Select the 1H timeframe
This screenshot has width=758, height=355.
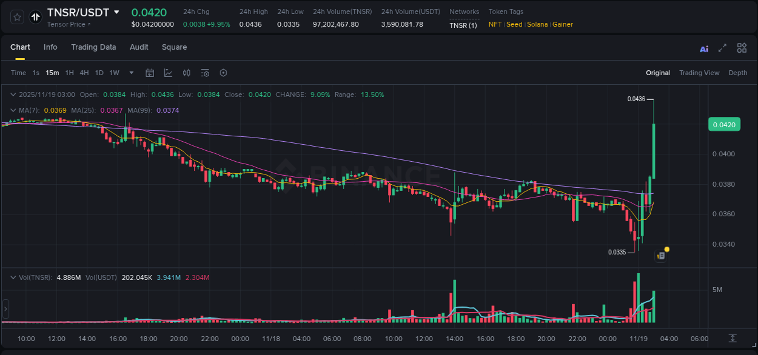(70, 73)
